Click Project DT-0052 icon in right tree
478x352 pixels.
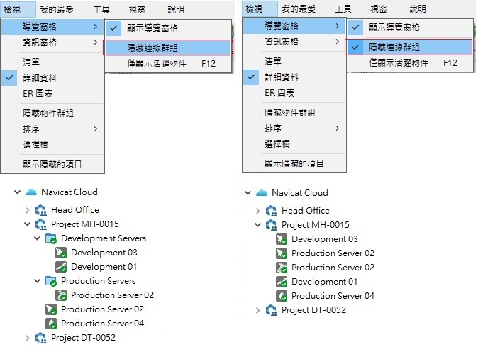tap(271, 310)
